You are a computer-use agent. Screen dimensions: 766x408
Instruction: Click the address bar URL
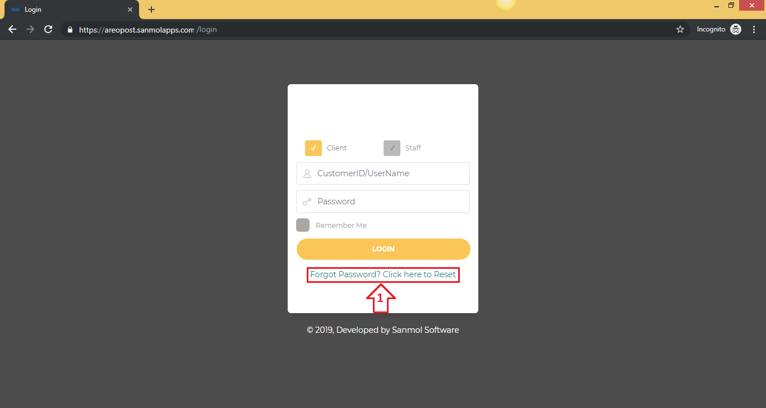point(148,30)
